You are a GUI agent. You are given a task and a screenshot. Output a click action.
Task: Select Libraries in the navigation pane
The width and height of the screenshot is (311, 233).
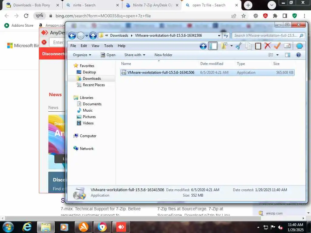click(87, 98)
